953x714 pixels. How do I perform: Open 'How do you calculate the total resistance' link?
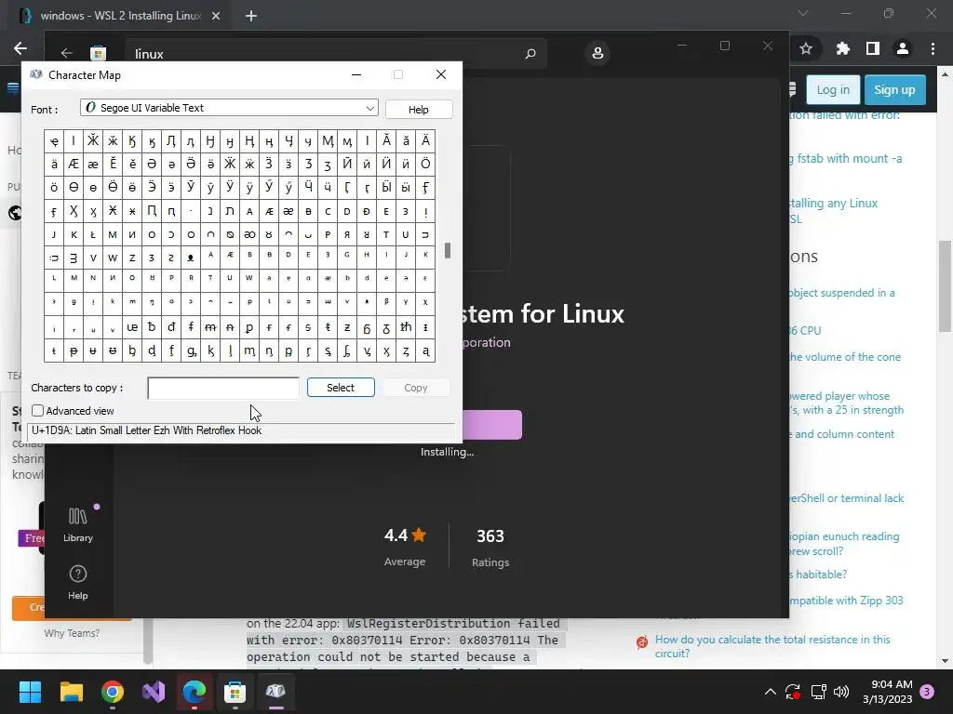pyautogui.click(x=772, y=646)
